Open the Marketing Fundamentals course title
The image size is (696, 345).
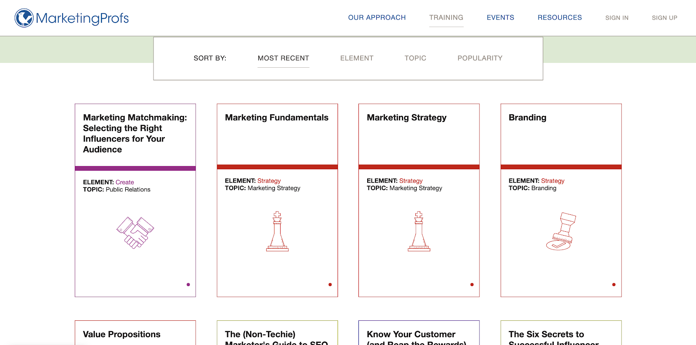pyautogui.click(x=277, y=118)
